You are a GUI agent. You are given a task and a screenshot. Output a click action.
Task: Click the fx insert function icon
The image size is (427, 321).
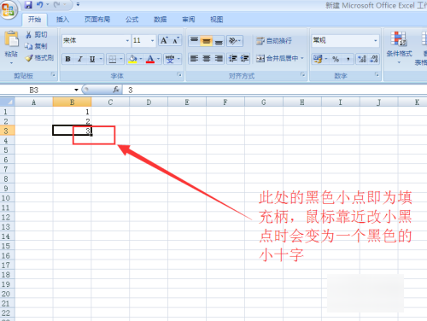116,90
